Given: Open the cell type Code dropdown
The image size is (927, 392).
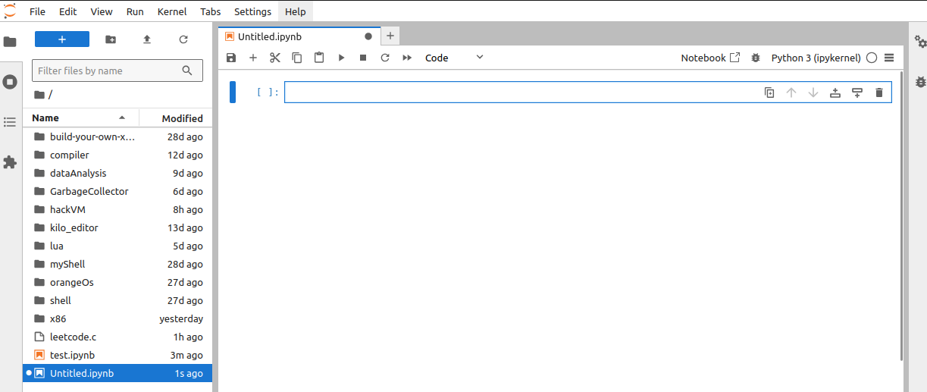Looking at the screenshot, I should point(454,58).
